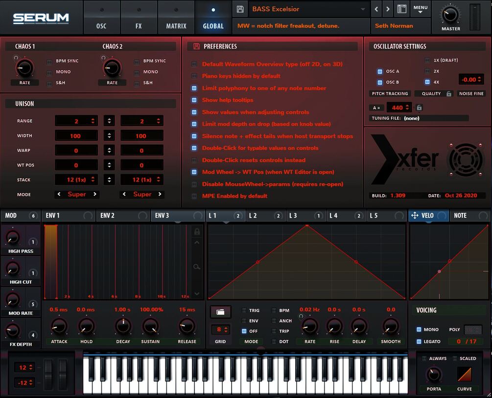
Task: Click the VELO move-arrows mod source icon
Action: click(415, 215)
